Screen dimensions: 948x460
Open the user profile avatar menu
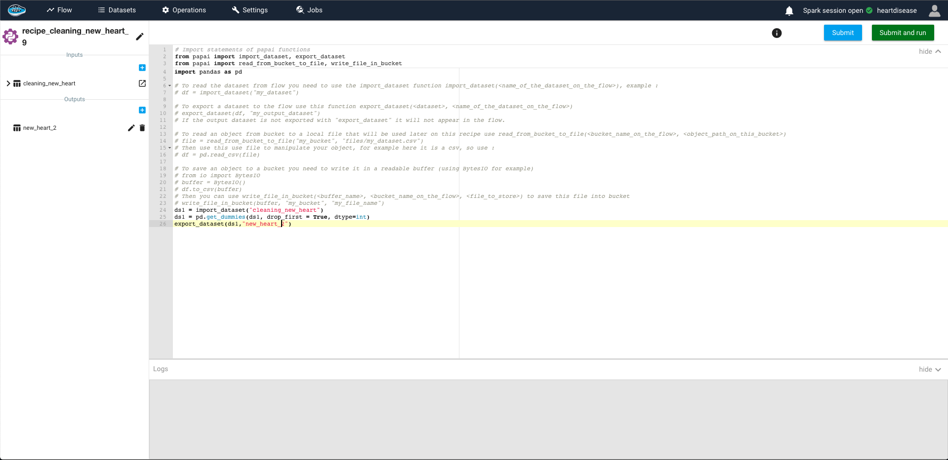934,10
